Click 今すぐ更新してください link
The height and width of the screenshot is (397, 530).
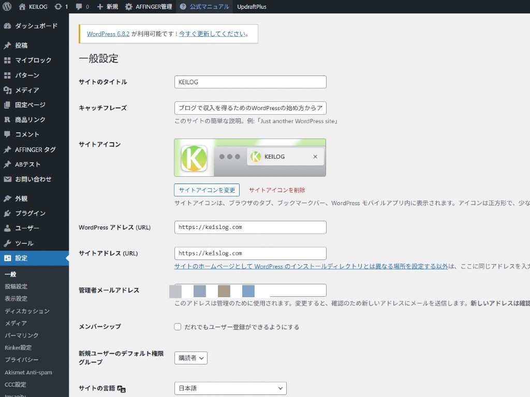(212, 34)
